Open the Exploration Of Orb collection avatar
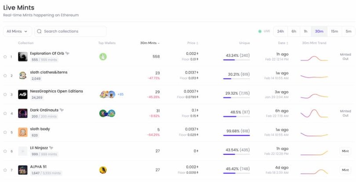The height and width of the screenshot is (182, 356). (x=23, y=57)
